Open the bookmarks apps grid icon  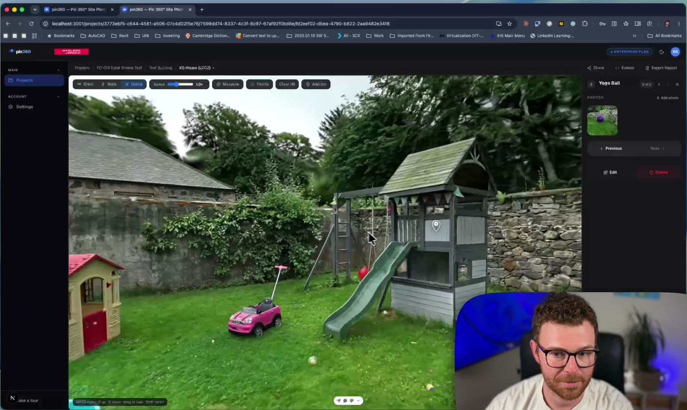(x=34, y=36)
